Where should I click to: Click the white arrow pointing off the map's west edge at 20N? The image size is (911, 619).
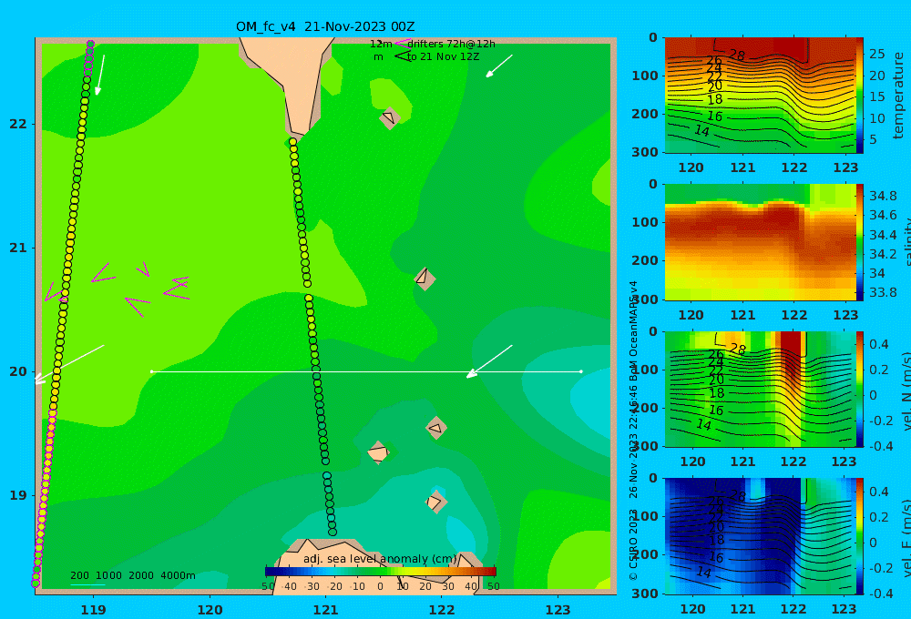(68, 364)
